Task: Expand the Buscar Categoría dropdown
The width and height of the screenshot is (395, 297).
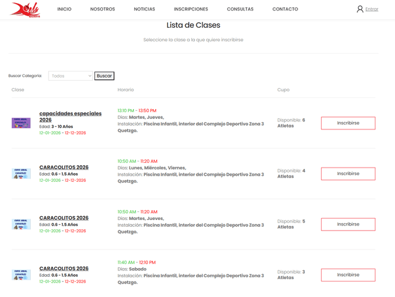Action: 70,76
